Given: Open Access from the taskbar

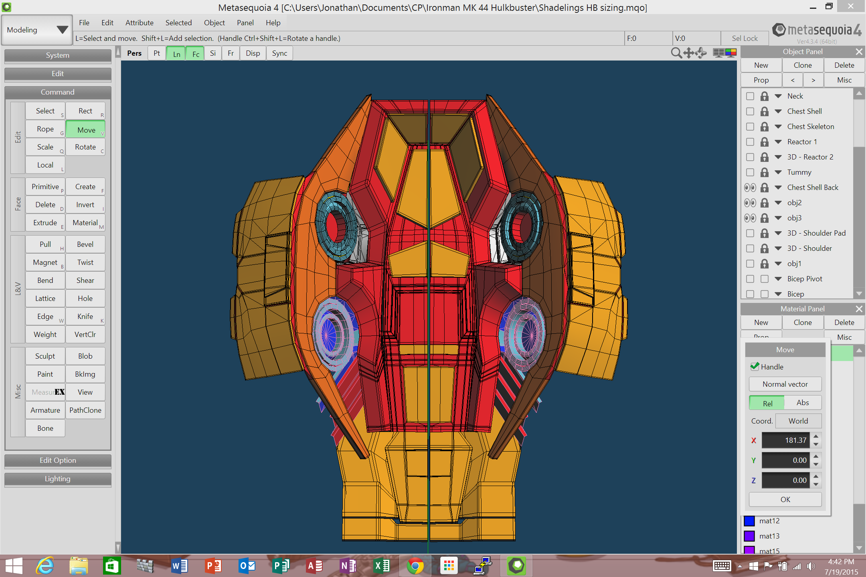Looking at the screenshot, I should (x=314, y=566).
